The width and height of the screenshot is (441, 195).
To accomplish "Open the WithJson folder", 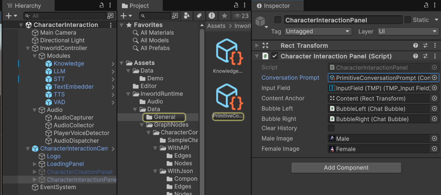I will pyautogui.click(x=180, y=171).
